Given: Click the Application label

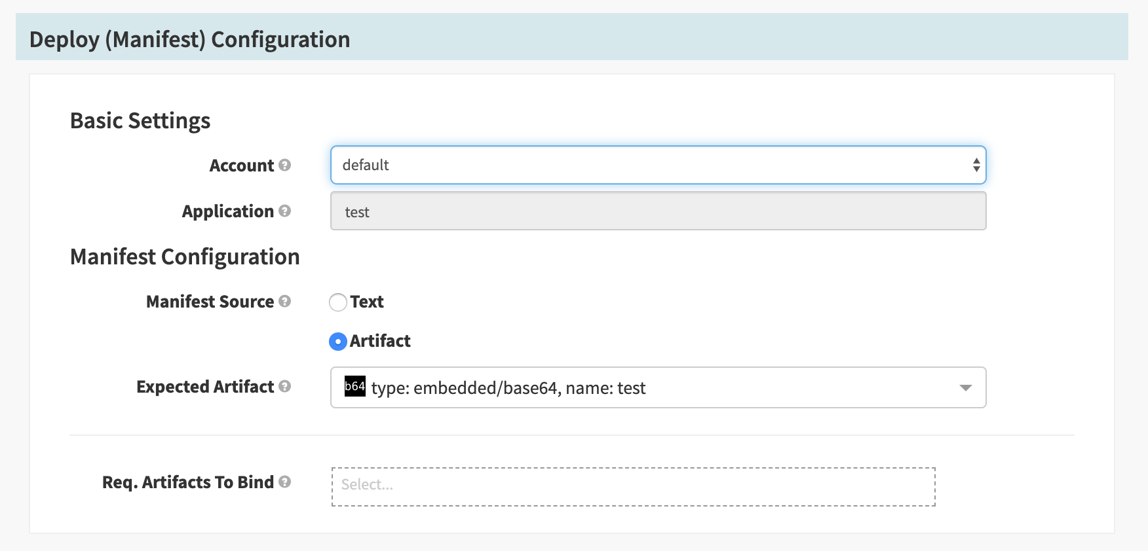Looking at the screenshot, I should [x=228, y=211].
